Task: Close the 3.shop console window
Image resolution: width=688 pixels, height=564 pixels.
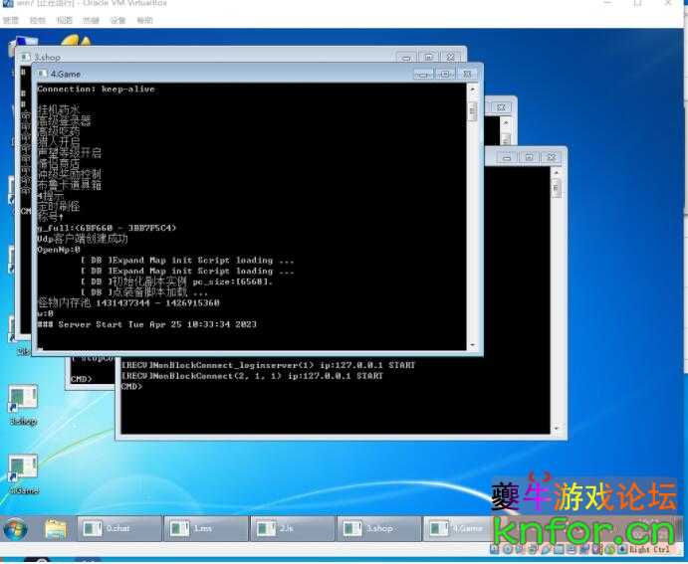Action: [x=451, y=57]
